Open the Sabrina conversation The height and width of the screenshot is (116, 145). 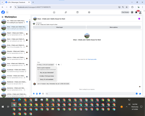click(14, 58)
